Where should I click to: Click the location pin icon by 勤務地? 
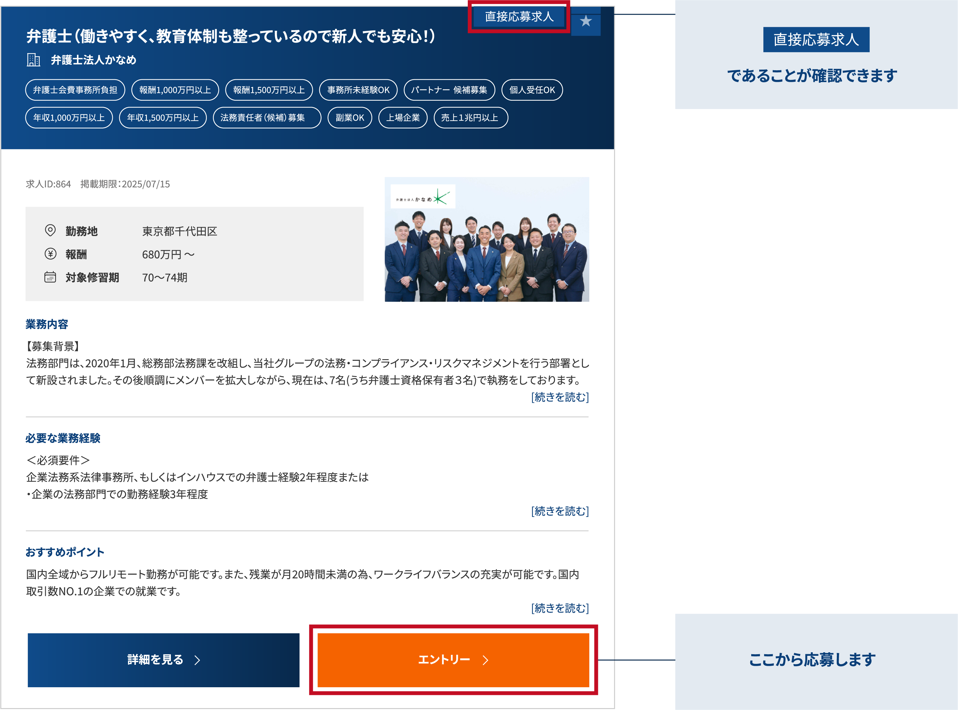tap(50, 231)
